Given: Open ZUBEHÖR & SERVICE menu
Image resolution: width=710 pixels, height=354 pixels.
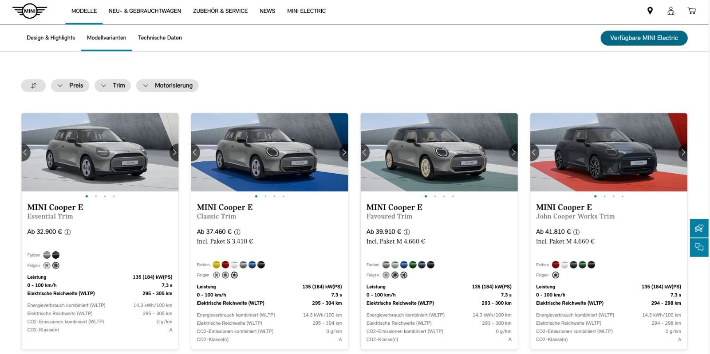Looking at the screenshot, I should tap(220, 11).
